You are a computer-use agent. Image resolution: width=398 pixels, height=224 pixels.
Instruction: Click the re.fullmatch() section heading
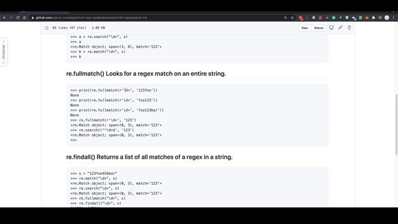tap(146, 73)
